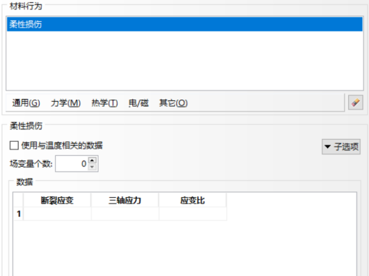The image size is (369, 276).
Task: Open the 其它(O) menu
Action: (x=173, y=103)
